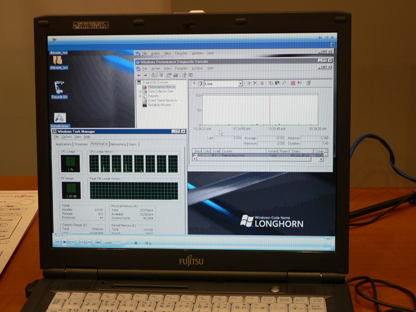Click the Help icon in the monitor toolbar
Viewport: 416px width, 312px height.
click(x=308, y=83)
